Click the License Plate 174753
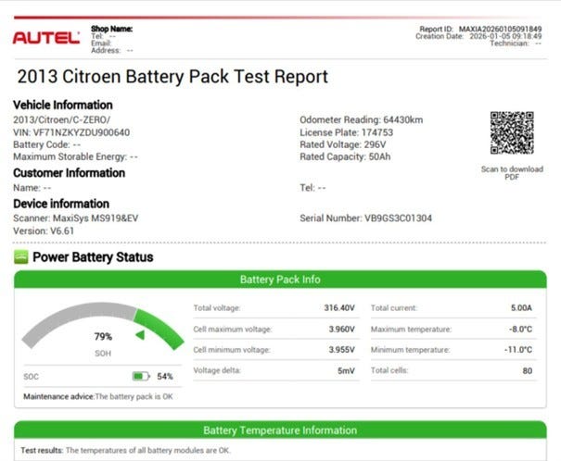 (x=346, y=132)
